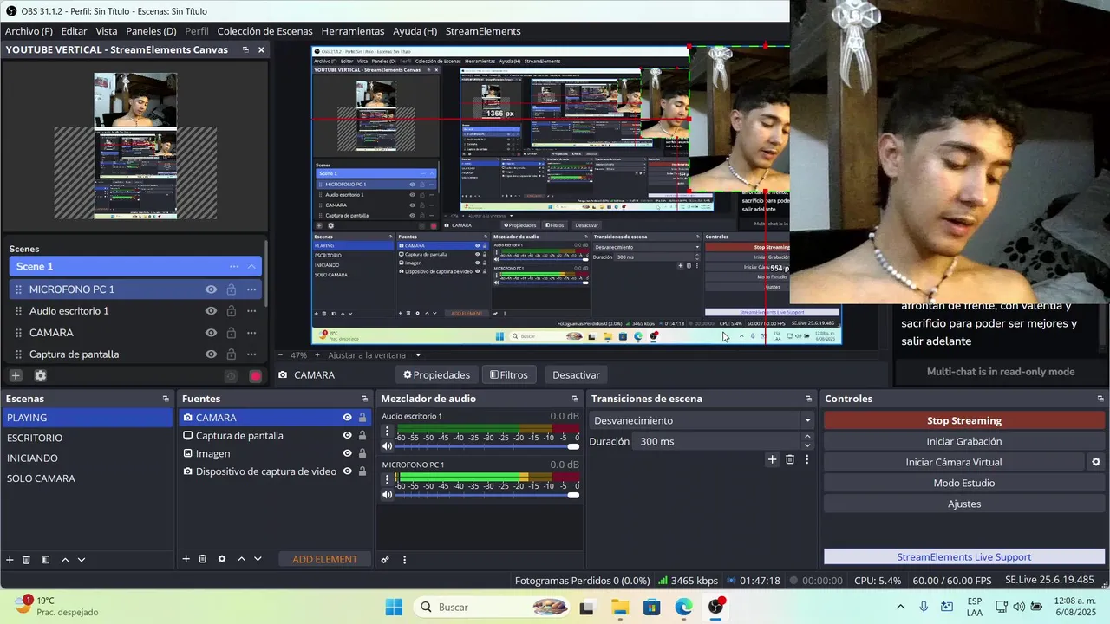Open StreamElements Live Support link
1110x624 pixels.
point(963,557)
